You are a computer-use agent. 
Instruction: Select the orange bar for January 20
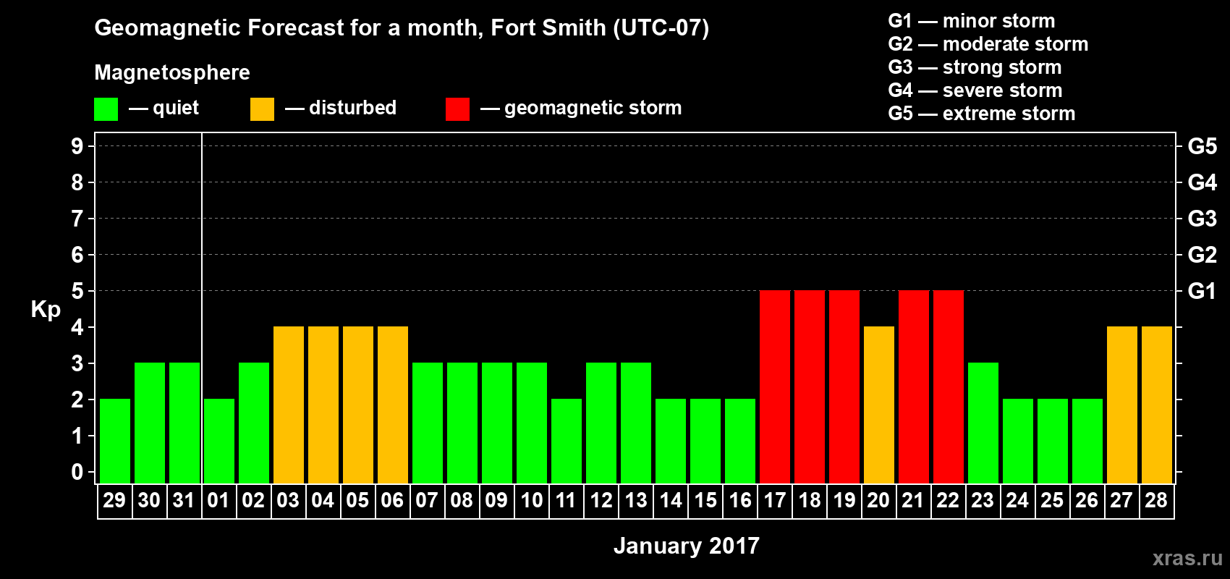(x=879, y=405)
